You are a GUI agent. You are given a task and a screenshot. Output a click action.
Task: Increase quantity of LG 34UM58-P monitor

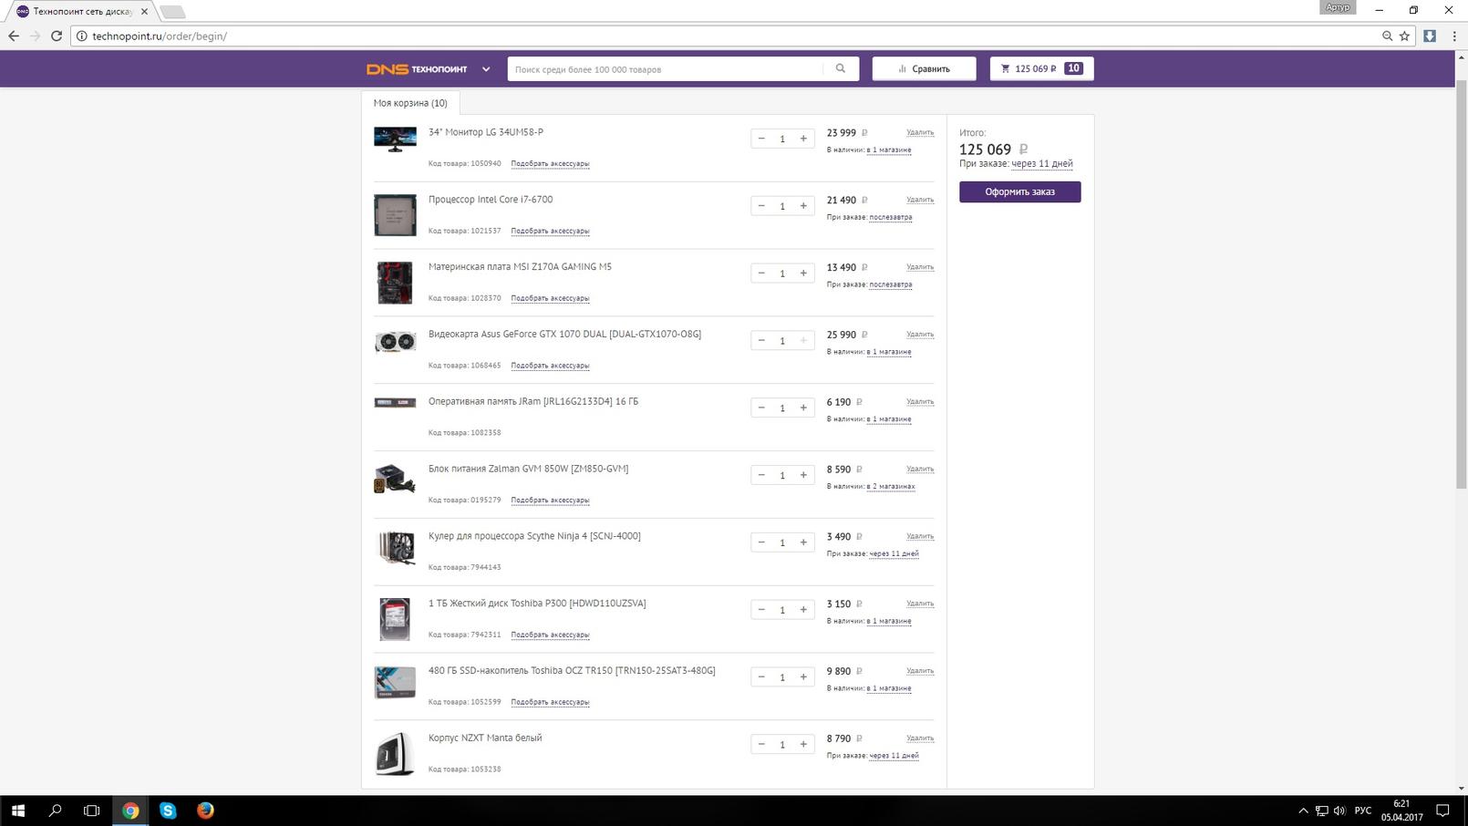tap(803, 139)
